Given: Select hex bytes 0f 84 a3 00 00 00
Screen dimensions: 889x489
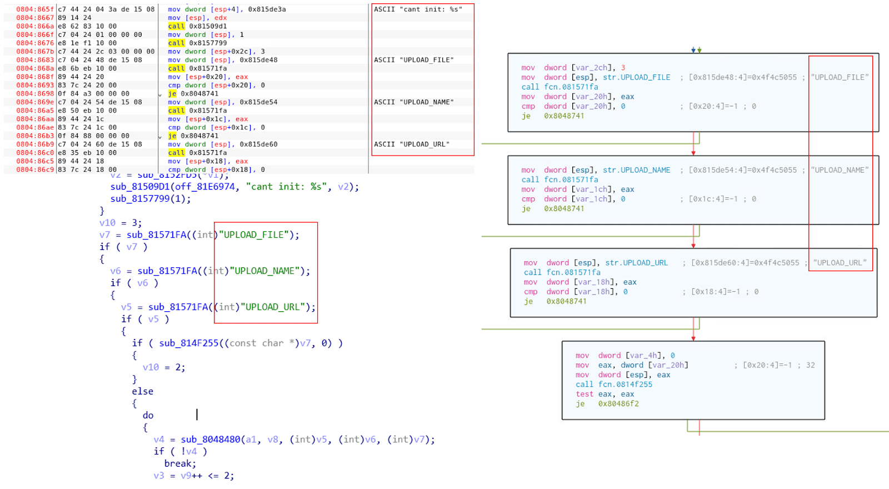Looking at the screenshot, I should [94, 93].
